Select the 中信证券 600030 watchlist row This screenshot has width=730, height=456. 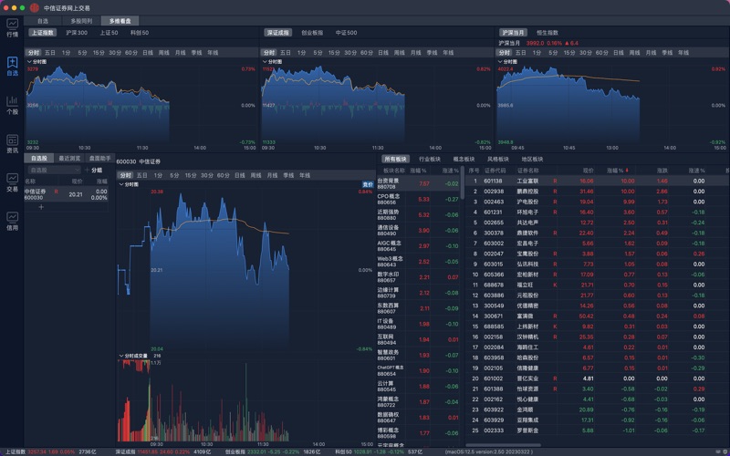[66, 194]
